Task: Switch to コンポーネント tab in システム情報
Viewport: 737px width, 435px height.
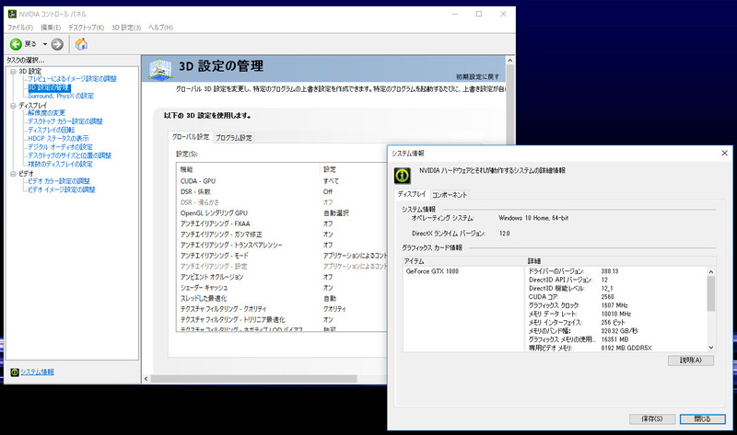Action: click(x=450, y=195)
